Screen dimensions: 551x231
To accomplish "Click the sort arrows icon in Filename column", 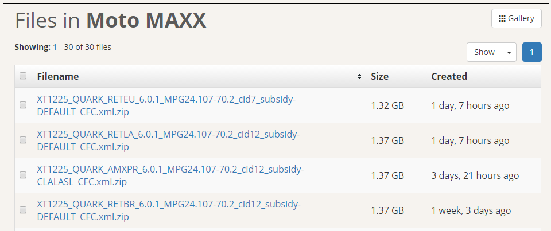I will (359, 76).
